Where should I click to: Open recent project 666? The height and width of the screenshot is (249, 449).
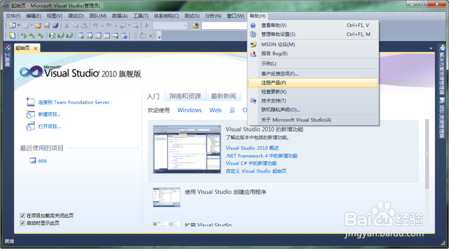42,161
